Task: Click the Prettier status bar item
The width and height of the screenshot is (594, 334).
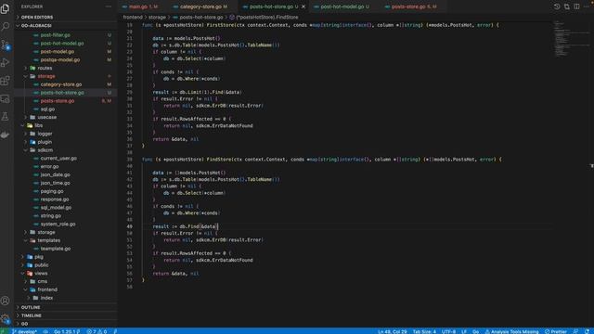Action: tap(556, 331)
